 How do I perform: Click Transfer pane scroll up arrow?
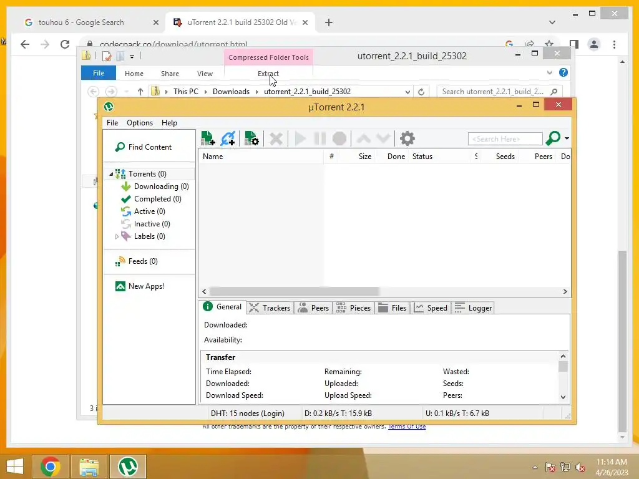[563, 356]
